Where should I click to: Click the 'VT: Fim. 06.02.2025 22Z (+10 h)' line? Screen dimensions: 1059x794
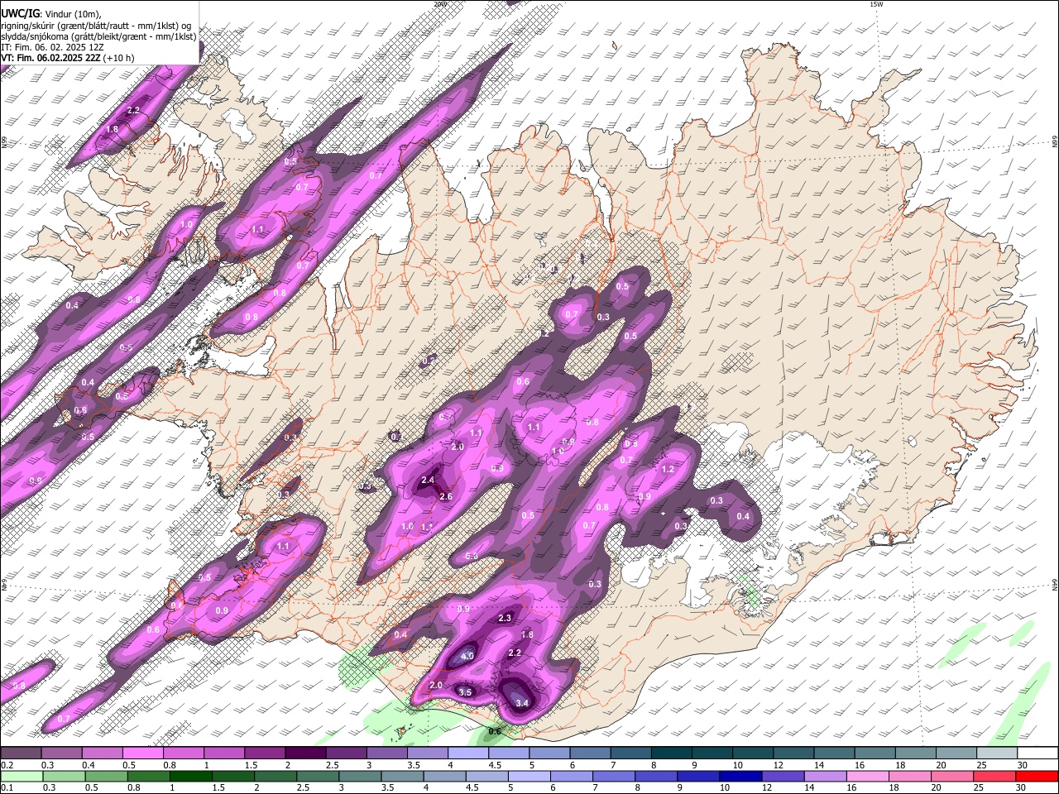coord(67,58)
